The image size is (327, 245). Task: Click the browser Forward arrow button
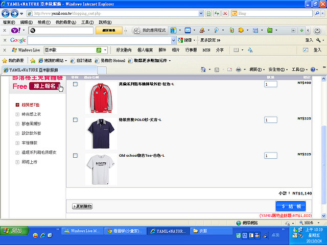point(14,14)
